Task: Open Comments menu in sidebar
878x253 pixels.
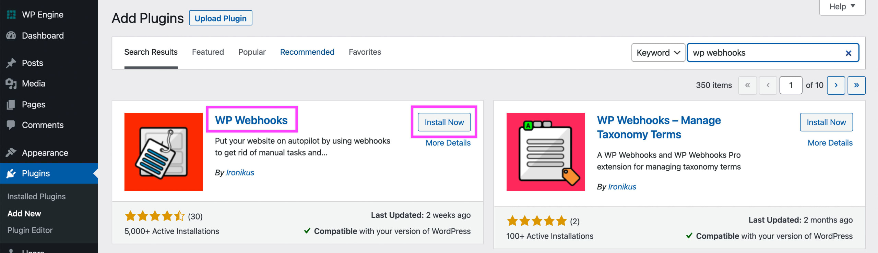Action: [43, 125]
